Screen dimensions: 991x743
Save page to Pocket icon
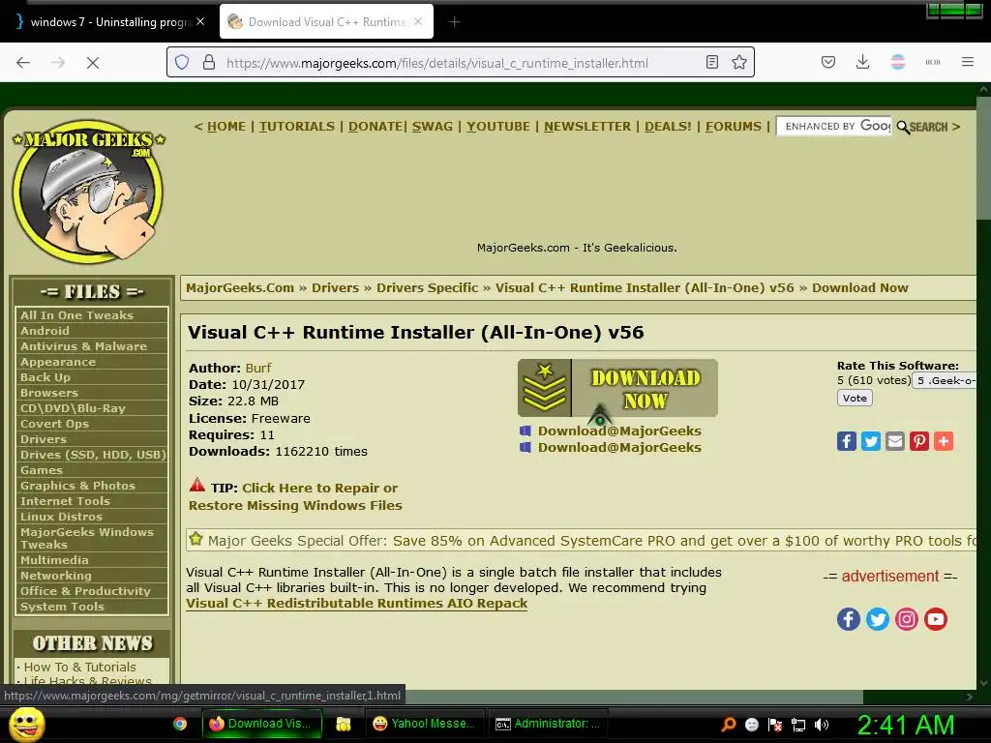tap(828, 62)
